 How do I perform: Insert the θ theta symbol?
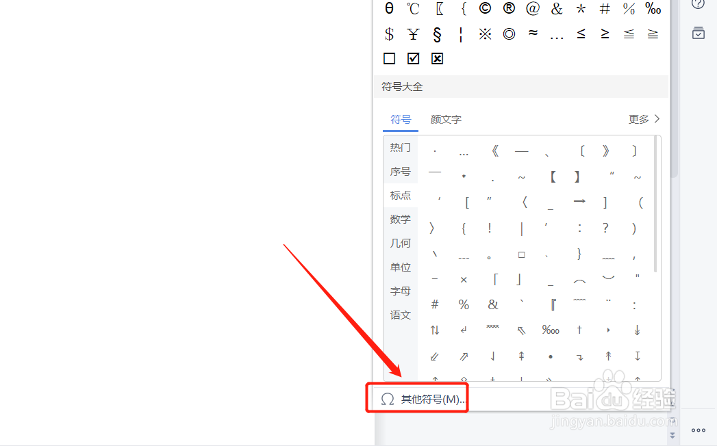(x=389, y=8)
